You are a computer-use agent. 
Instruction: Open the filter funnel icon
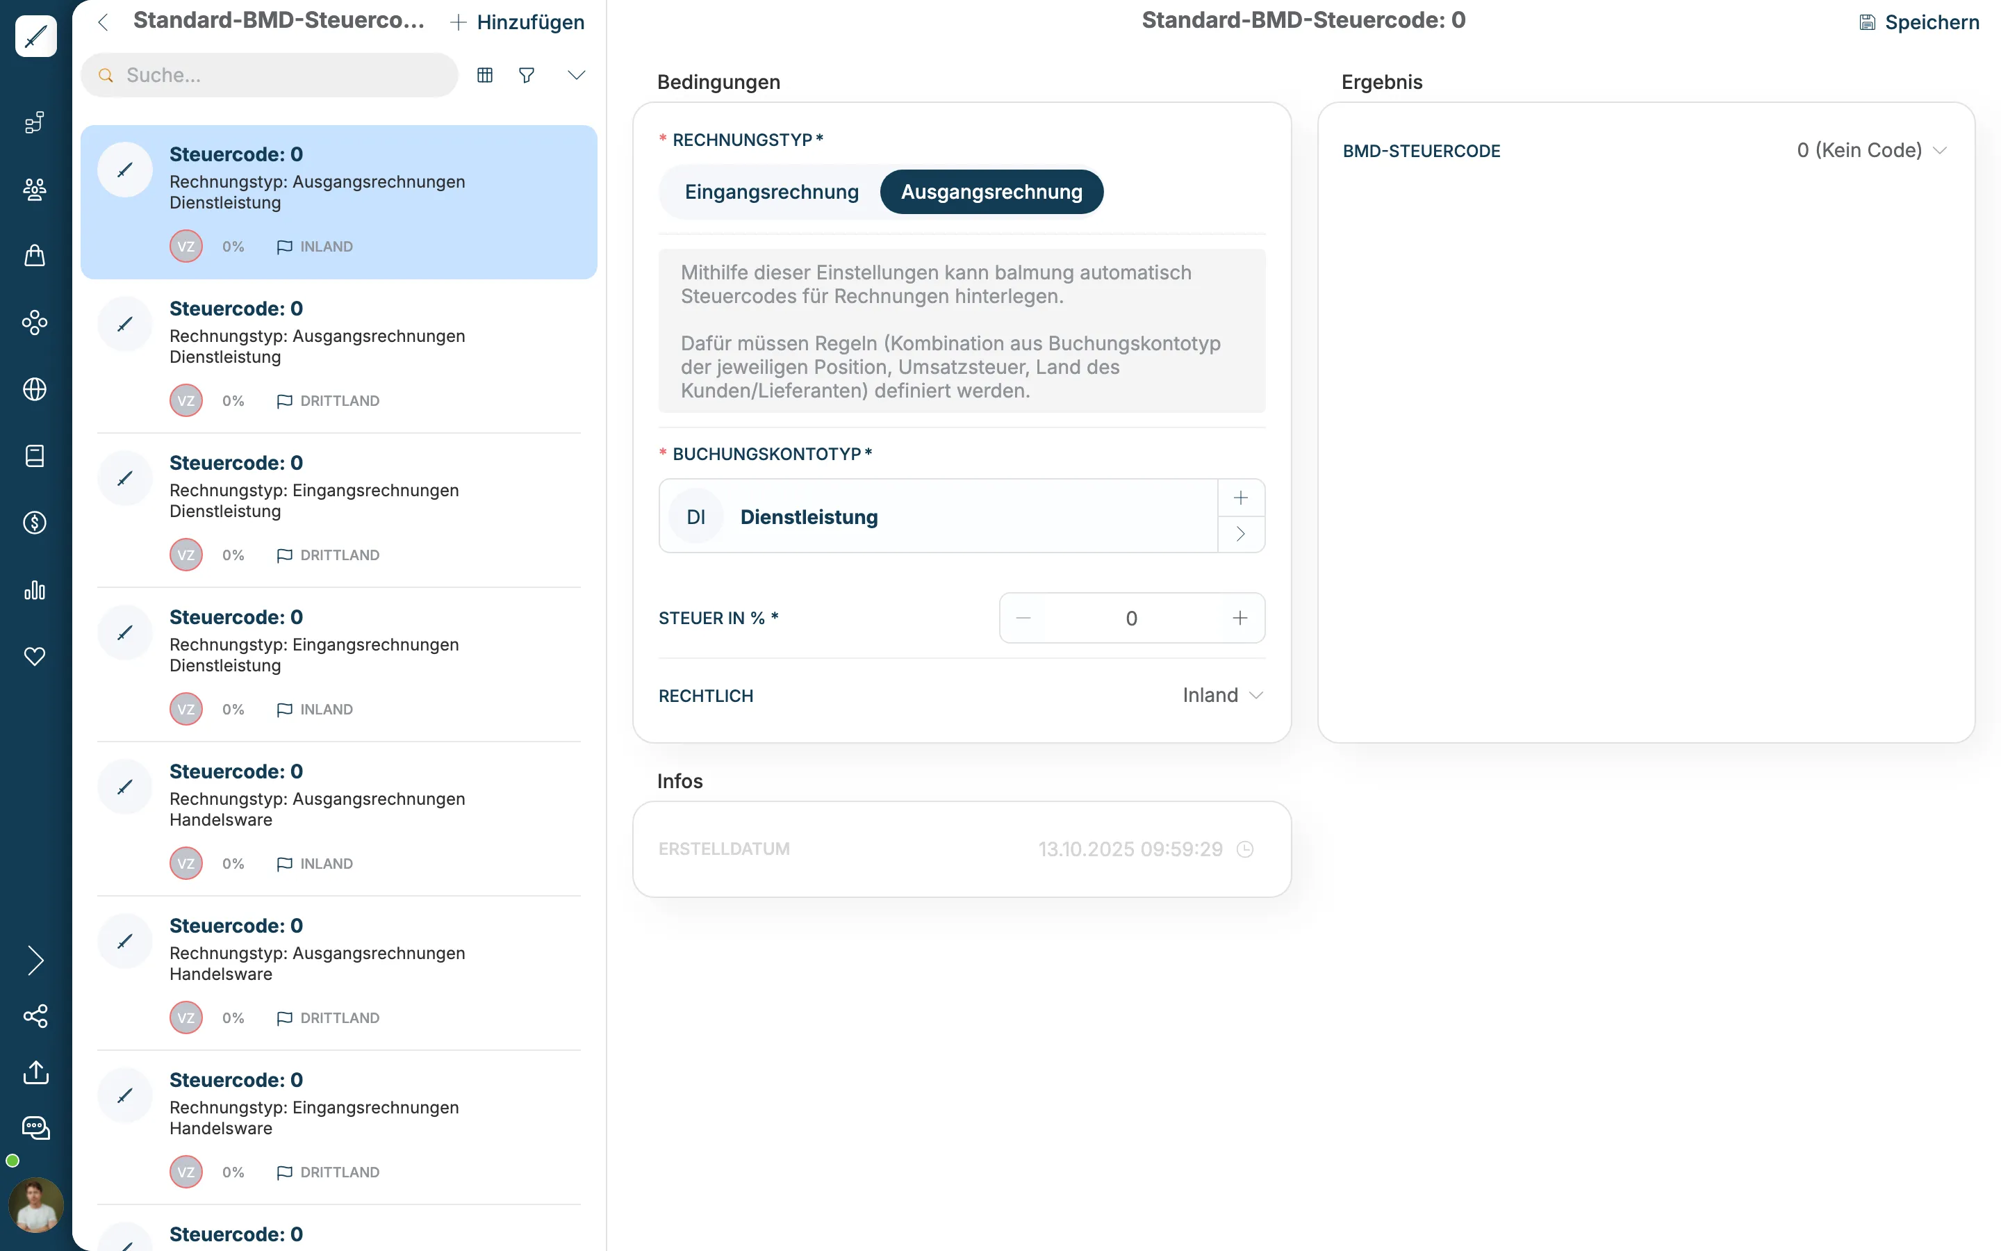(x=527, y=75)
